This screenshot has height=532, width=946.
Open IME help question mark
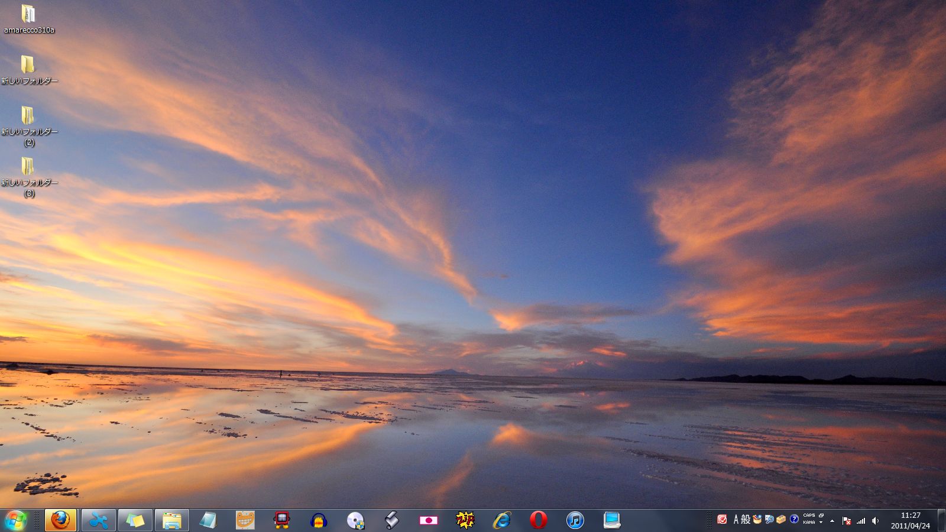pos(794,519)
